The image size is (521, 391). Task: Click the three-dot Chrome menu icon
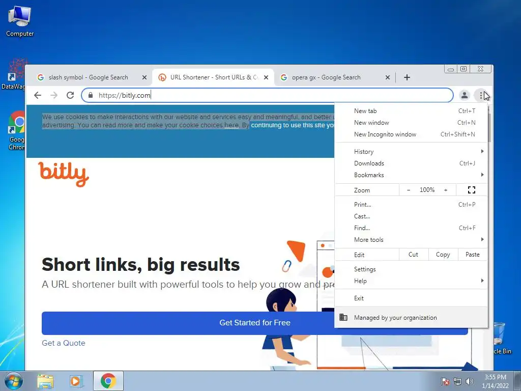(481, 95)
